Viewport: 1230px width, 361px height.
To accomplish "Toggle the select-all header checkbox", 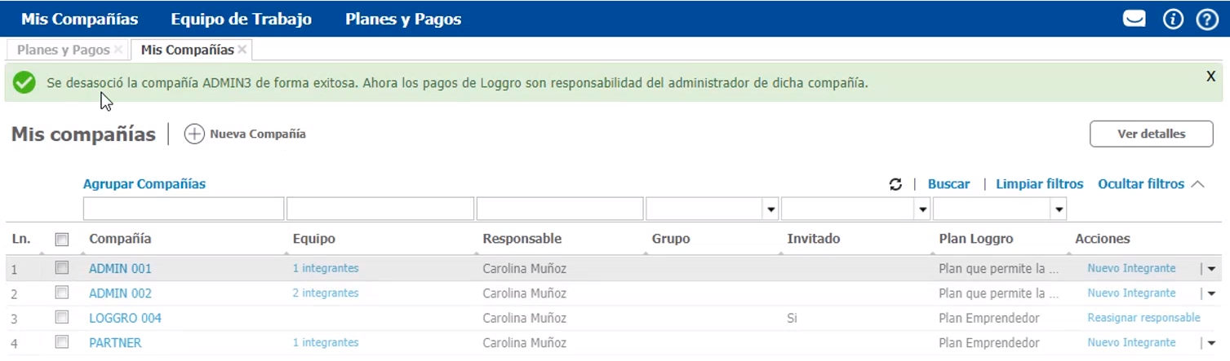I will pos(62,240).
